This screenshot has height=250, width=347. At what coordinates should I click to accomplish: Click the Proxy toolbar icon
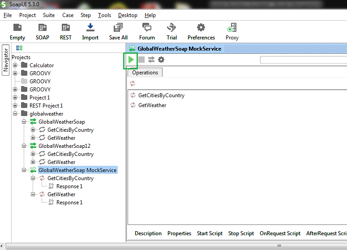pyautogui.click(x=232, y=32)
